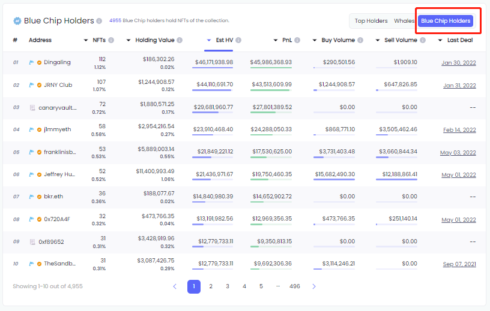This screenshot has height=311, width=490.
Task: Open the Sep 07, 2021 last deal link
Action: coord(459,264)
